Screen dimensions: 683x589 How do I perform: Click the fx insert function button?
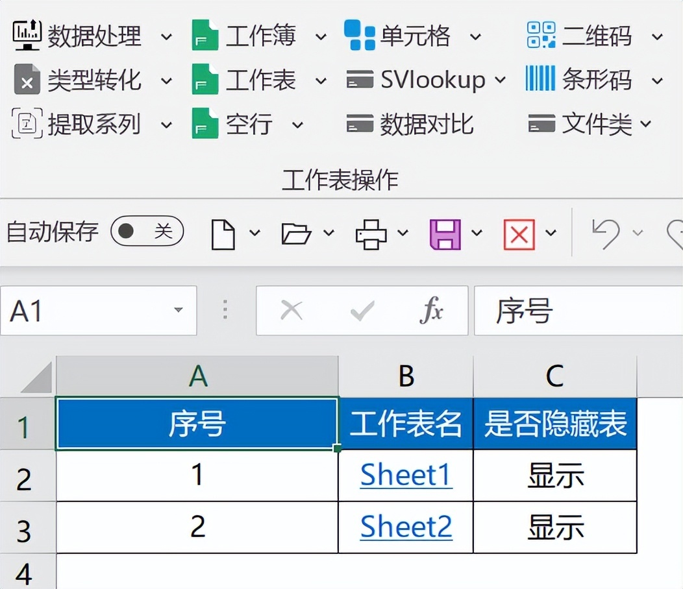tap(431, 311)
